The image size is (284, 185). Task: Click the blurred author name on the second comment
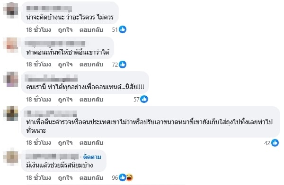pyautogui.click(x=55, y=44)
